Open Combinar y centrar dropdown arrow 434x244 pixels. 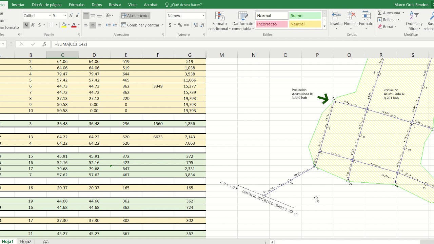[x=162, y=25]
